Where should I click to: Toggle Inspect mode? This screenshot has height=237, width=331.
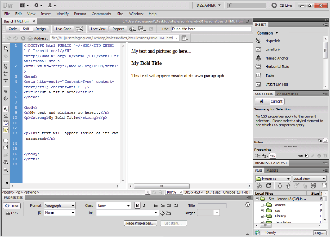tap(118, 29)
